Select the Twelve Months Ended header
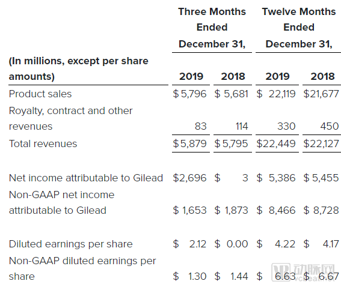Screen dimensions: 341x287 pos(299,28)
